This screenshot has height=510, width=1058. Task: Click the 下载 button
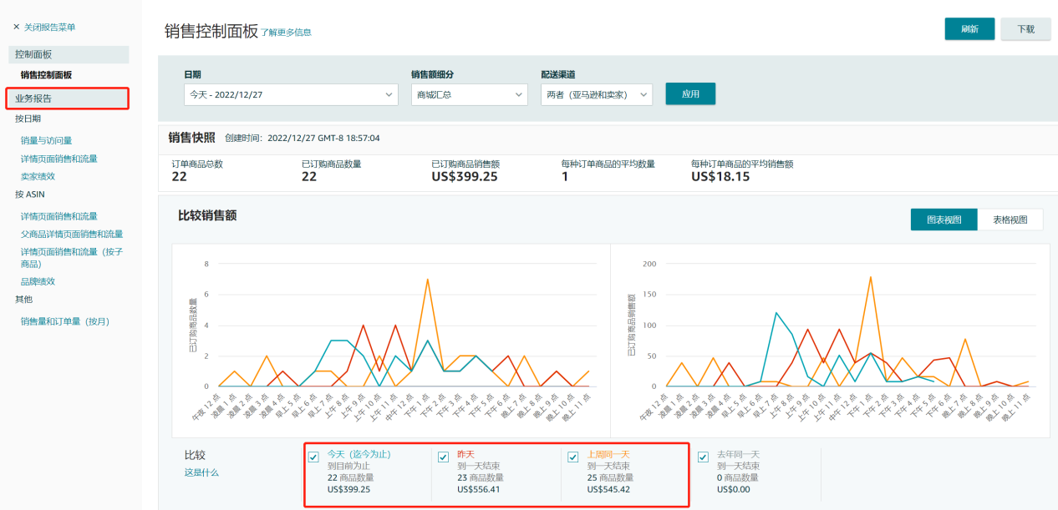pos(1025,29)
